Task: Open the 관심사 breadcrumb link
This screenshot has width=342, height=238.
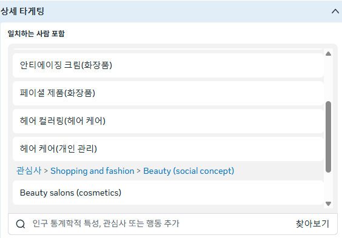Action: [x=29, y=171]
